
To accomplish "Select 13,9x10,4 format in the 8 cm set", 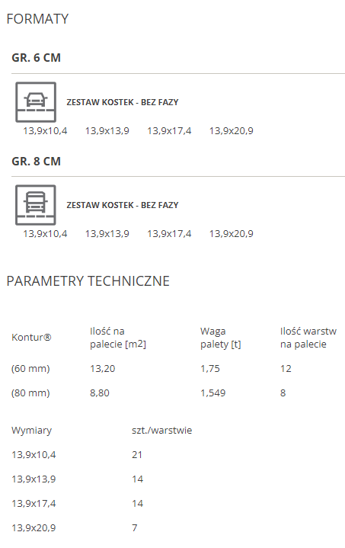I will [45, 234].
